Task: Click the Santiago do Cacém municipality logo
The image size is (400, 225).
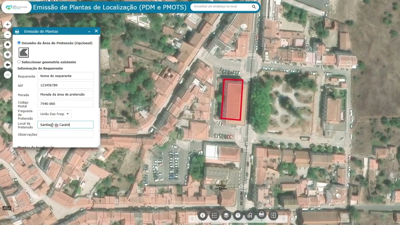Action: [x=16, y=7]
